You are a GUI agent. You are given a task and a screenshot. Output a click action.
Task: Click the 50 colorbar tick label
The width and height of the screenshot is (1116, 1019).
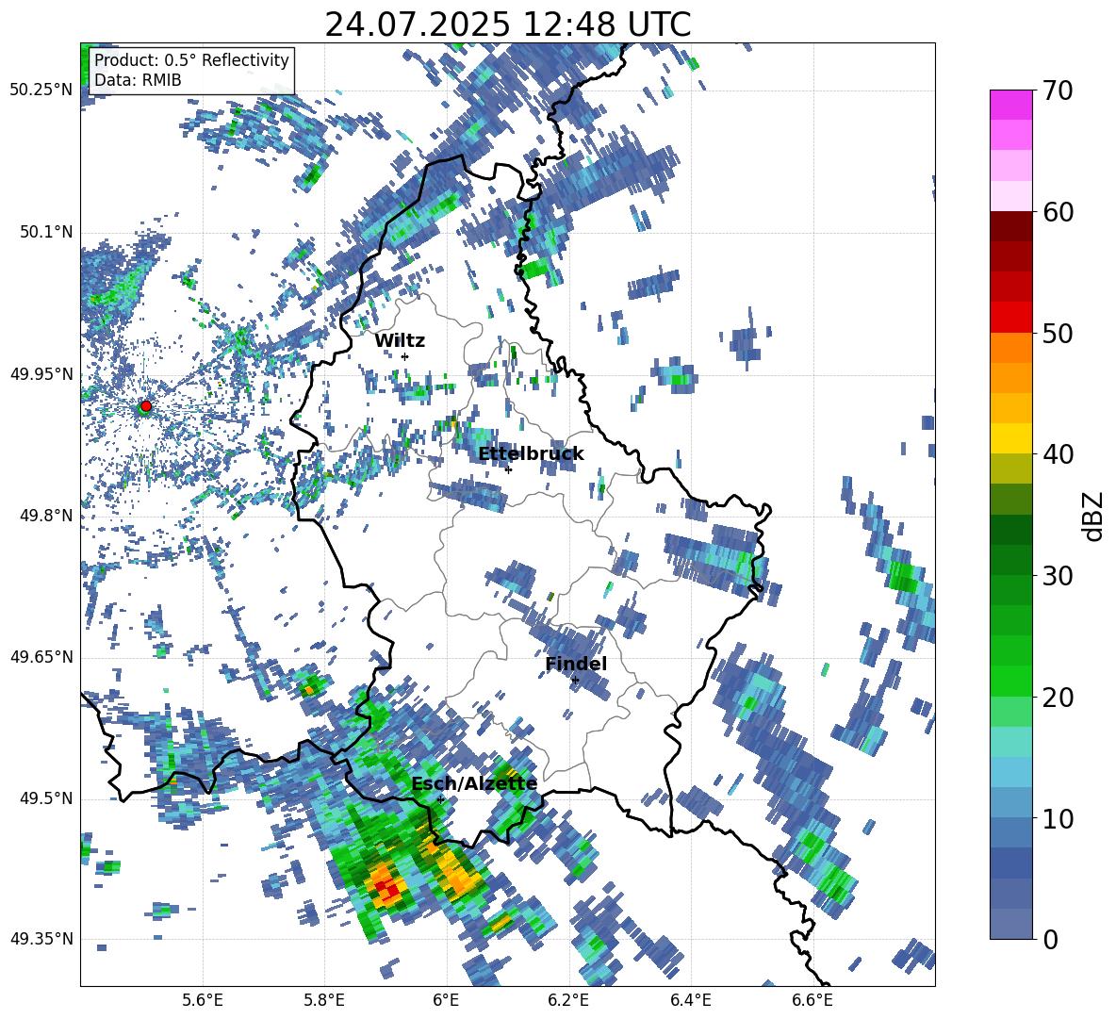tap(1057, 334)
